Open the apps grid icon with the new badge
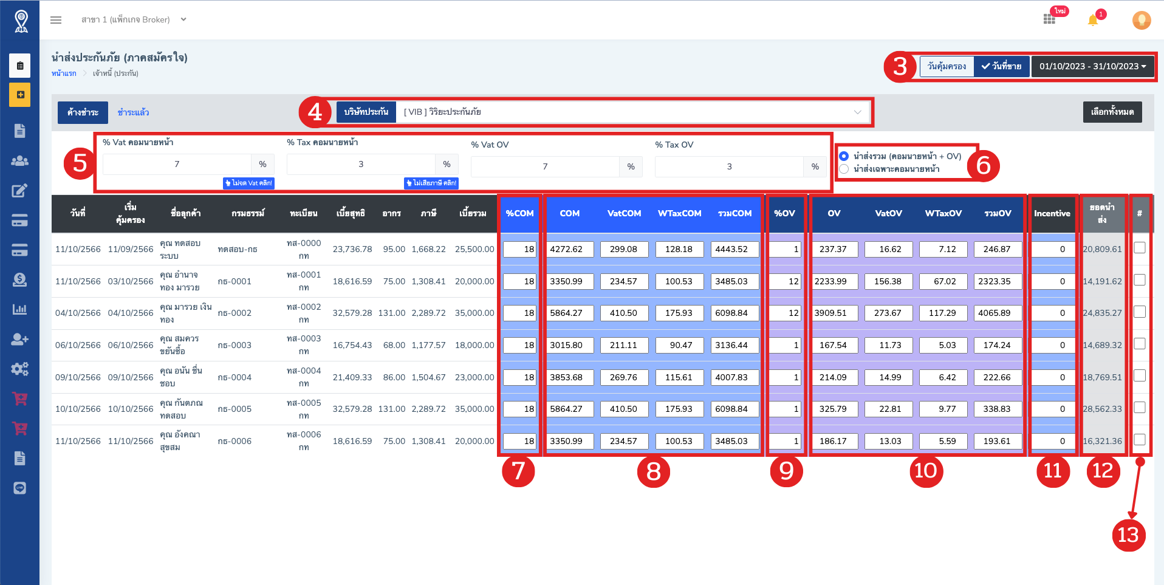The height and width of the screenshot is (585, 1164). (1049, 19)
